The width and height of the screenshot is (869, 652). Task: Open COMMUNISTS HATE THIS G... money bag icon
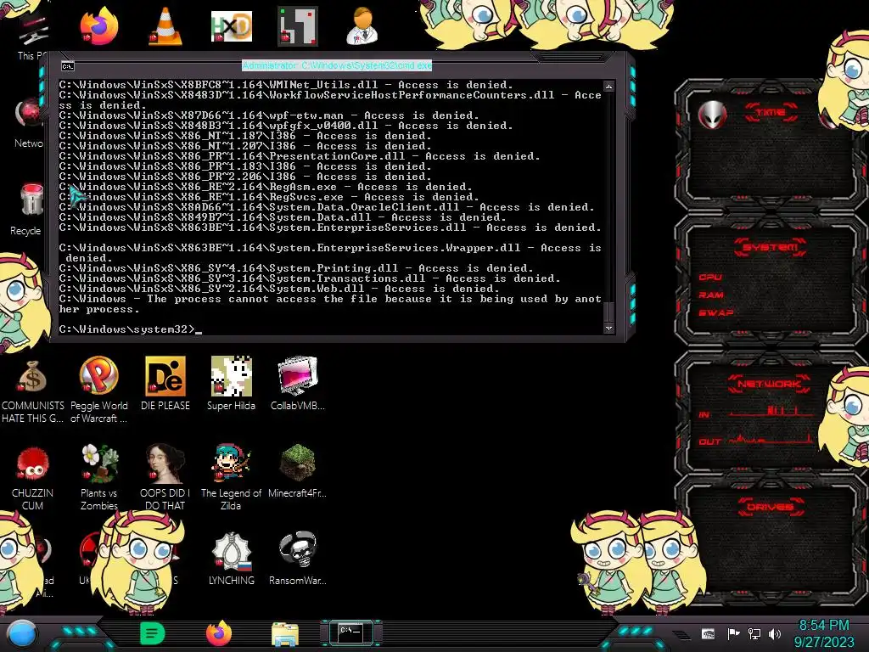tap(32, 391)
